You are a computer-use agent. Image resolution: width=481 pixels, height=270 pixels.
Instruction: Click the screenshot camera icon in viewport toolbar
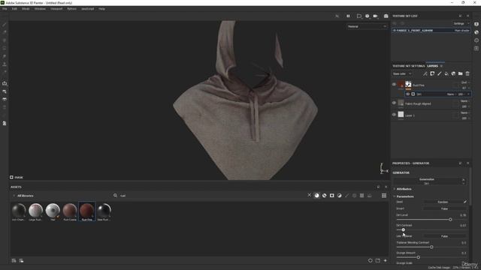click(x=386, y=16)
